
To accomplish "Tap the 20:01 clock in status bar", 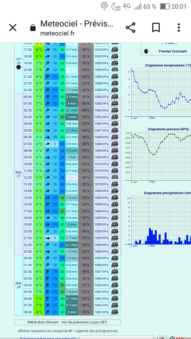I will coord(179,6).
